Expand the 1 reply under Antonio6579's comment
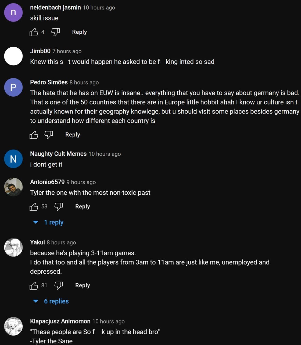This screenshot has width=301, height=345. pyautogui.click(x=54, y=222)
